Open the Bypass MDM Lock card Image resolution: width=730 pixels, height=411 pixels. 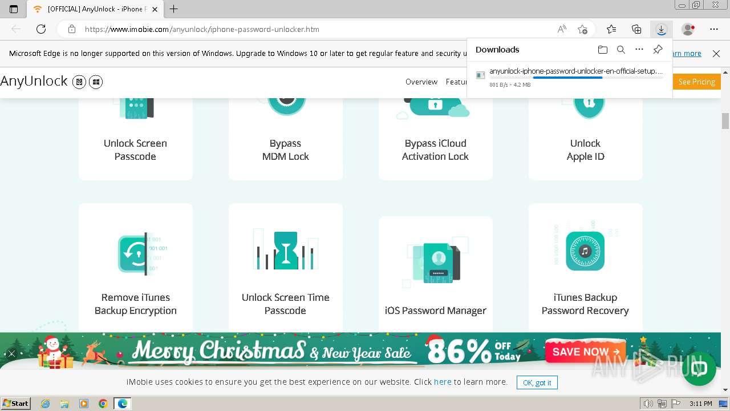[x=286, y=139]
